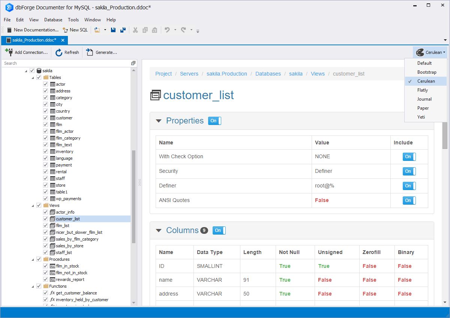Collapse the Columns section
The height and width of the screenshot is (318, 450).
pyautogui.click(x=158, y=230)
